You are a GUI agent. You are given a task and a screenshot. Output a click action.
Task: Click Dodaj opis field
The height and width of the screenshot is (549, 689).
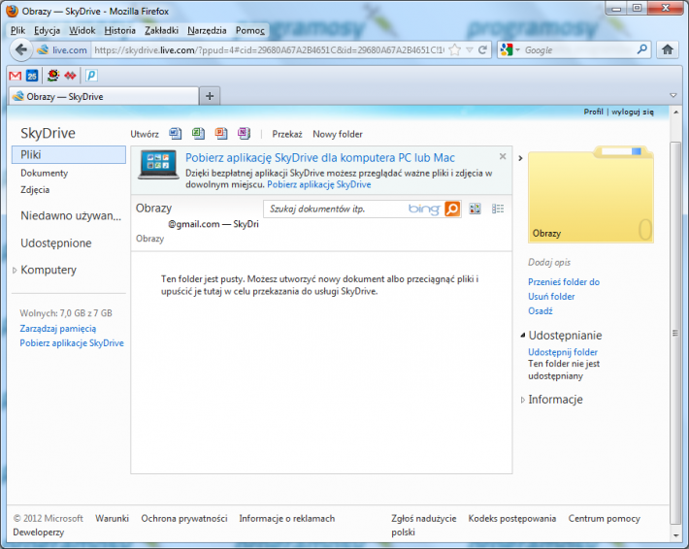coord(549,262)
